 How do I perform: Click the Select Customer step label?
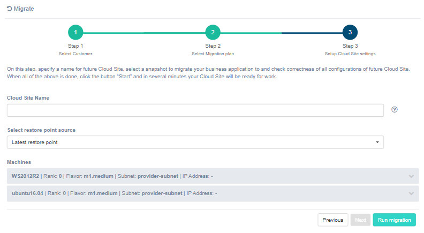[x=75, y=54]
